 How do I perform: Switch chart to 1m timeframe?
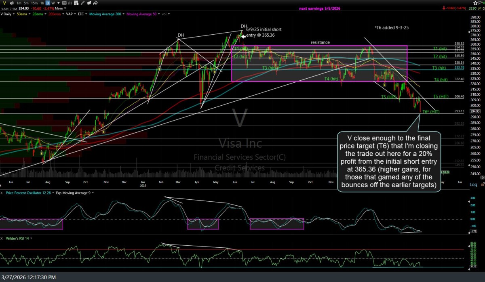tap(19, 3)
